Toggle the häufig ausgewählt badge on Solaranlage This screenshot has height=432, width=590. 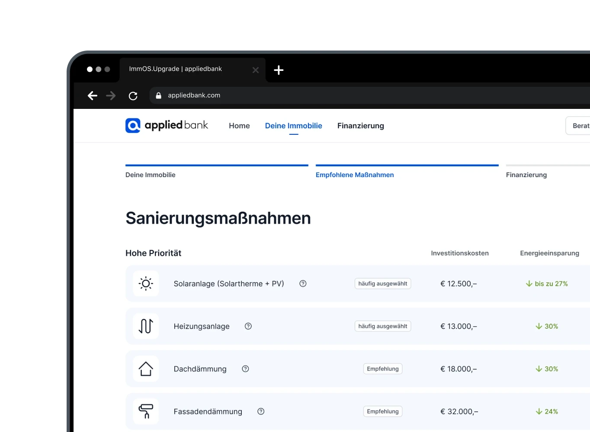pyautogui.click(x=382, y=283)
